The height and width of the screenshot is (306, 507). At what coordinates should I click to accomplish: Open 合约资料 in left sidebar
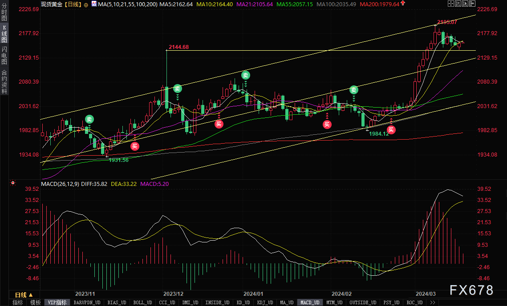click(4, 82)
